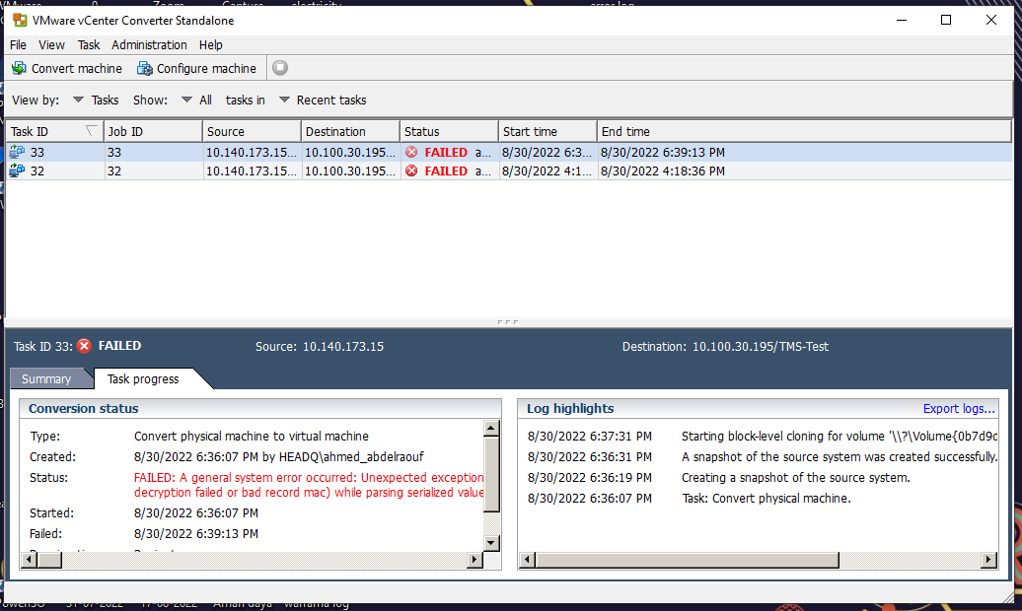Image resolution: width=1022 pixels, height=611 pixels.
Task: Click the Conversion status vertical scrollbar thumb
Action: (x=492, y=474)
